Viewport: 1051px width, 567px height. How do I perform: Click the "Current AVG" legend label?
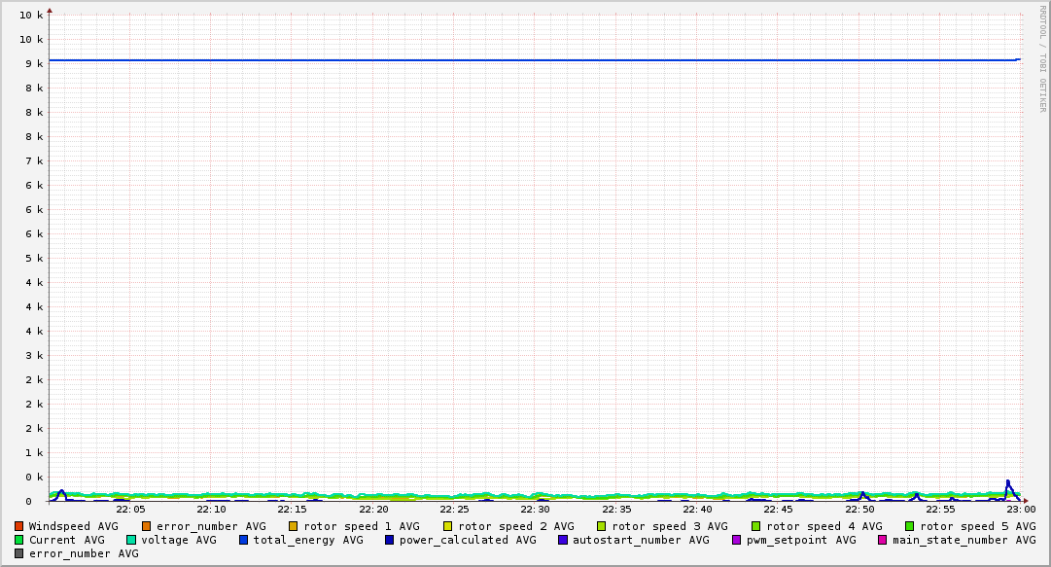[66, 540]
